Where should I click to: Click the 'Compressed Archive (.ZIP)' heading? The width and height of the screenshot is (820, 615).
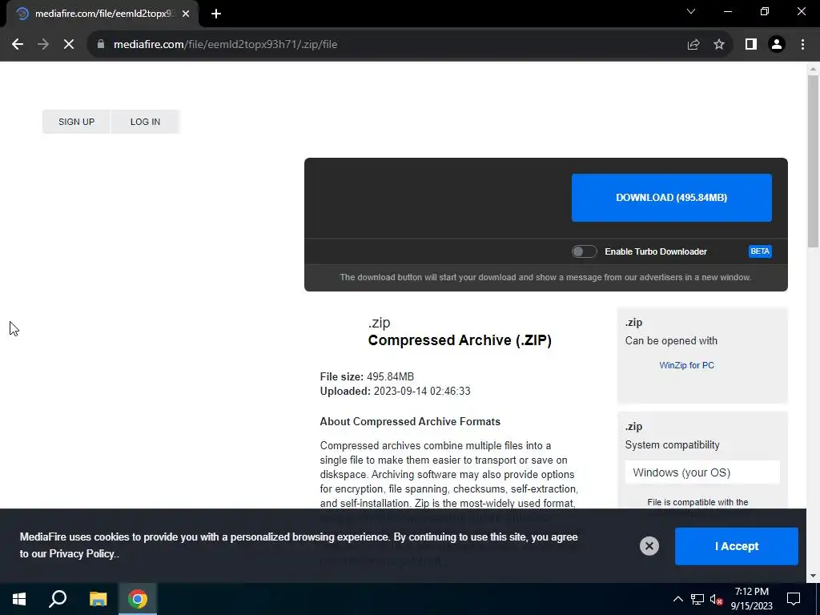(x=460, y=340)
